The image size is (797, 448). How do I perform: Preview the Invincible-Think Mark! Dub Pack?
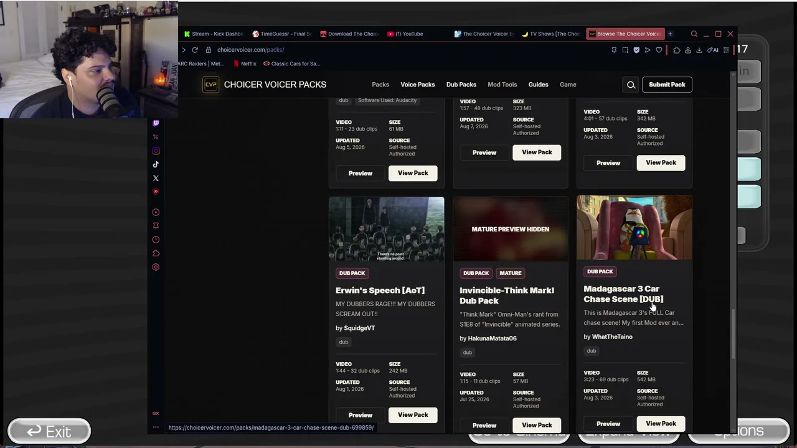[x=484, y=426]
